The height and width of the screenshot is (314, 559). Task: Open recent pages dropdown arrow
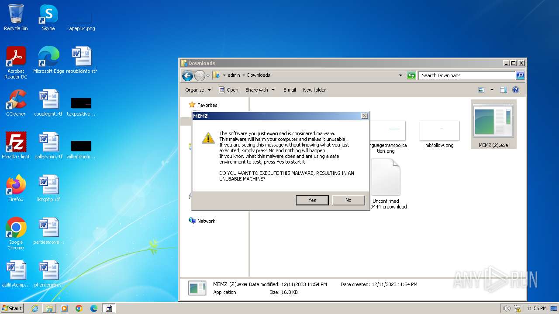(208, 75)
